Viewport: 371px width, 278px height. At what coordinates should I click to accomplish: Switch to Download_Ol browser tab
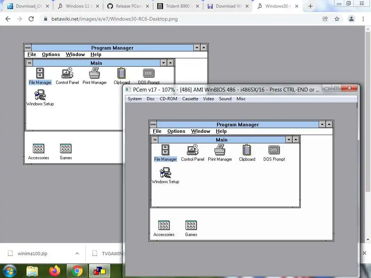click(28, 6)
